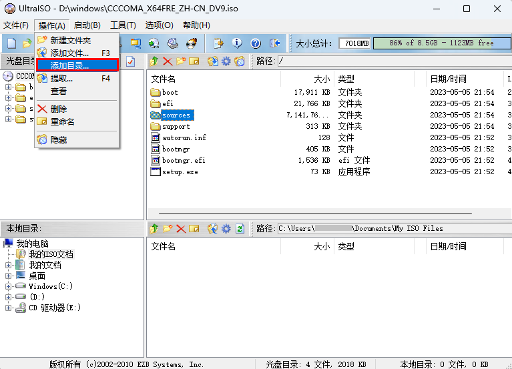
Task: Click 文件名 column header in local file list
Action: tap(214, 247)
